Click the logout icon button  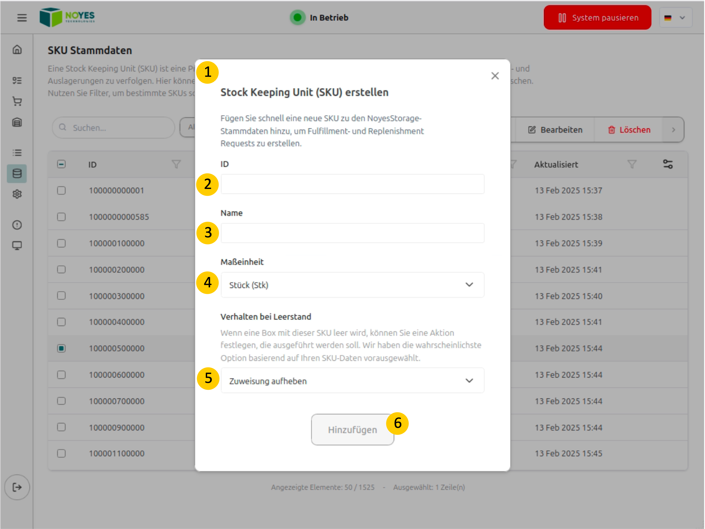pyautogui.click(x=17, y=487)
